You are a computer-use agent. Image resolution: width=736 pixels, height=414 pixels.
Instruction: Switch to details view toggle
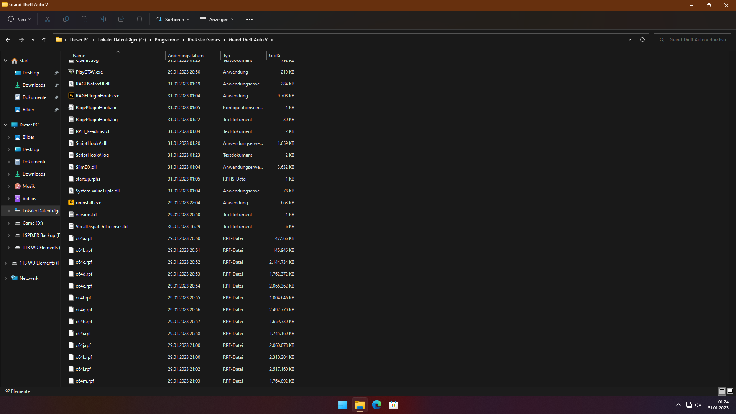pos(722,391)
